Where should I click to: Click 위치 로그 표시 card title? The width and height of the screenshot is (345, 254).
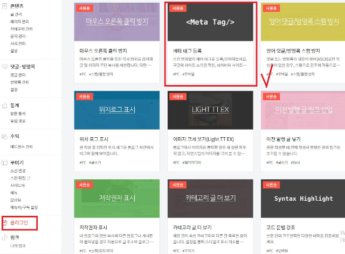(94, 139)
